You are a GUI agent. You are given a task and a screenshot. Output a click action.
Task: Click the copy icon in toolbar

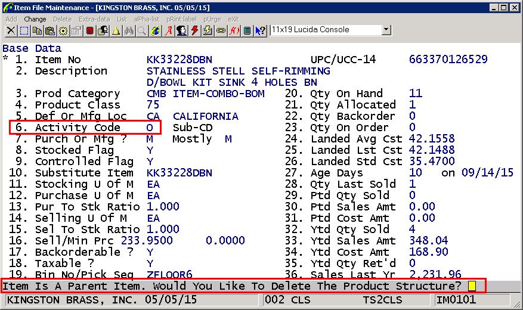[37, 31]
